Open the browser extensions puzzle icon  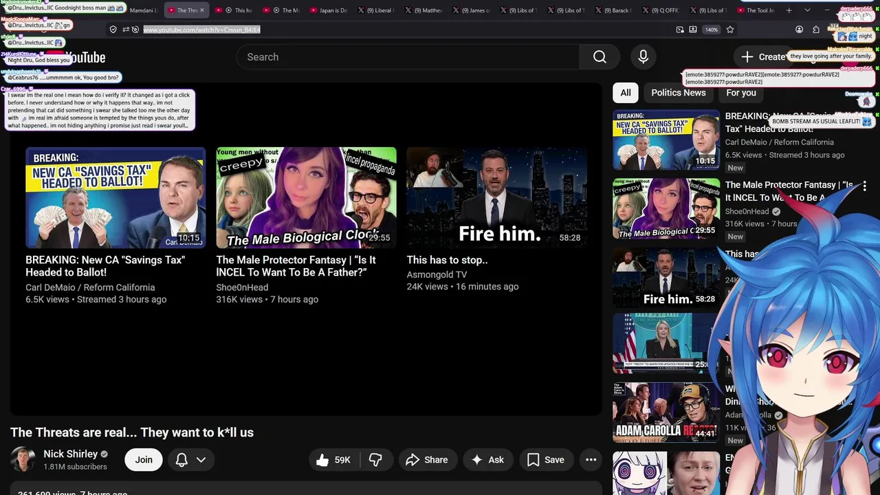click(816, 30)
